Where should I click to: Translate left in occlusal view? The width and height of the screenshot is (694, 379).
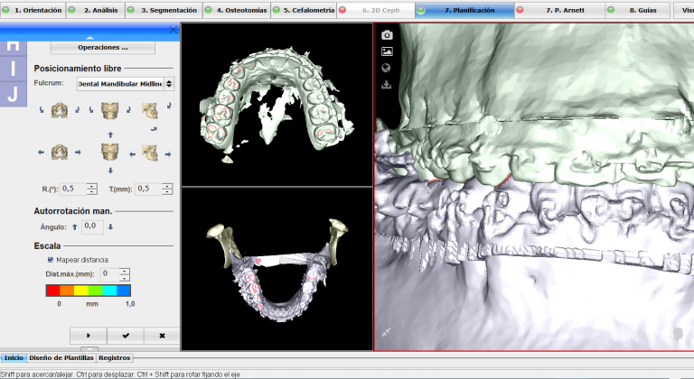pyautogui.click(x=42, y=153)
